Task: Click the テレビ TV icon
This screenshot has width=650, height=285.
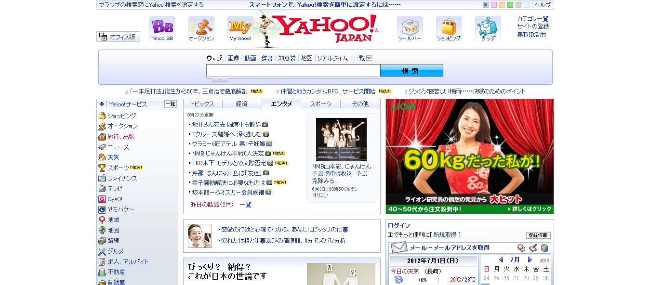Action: tap(102, 189)
